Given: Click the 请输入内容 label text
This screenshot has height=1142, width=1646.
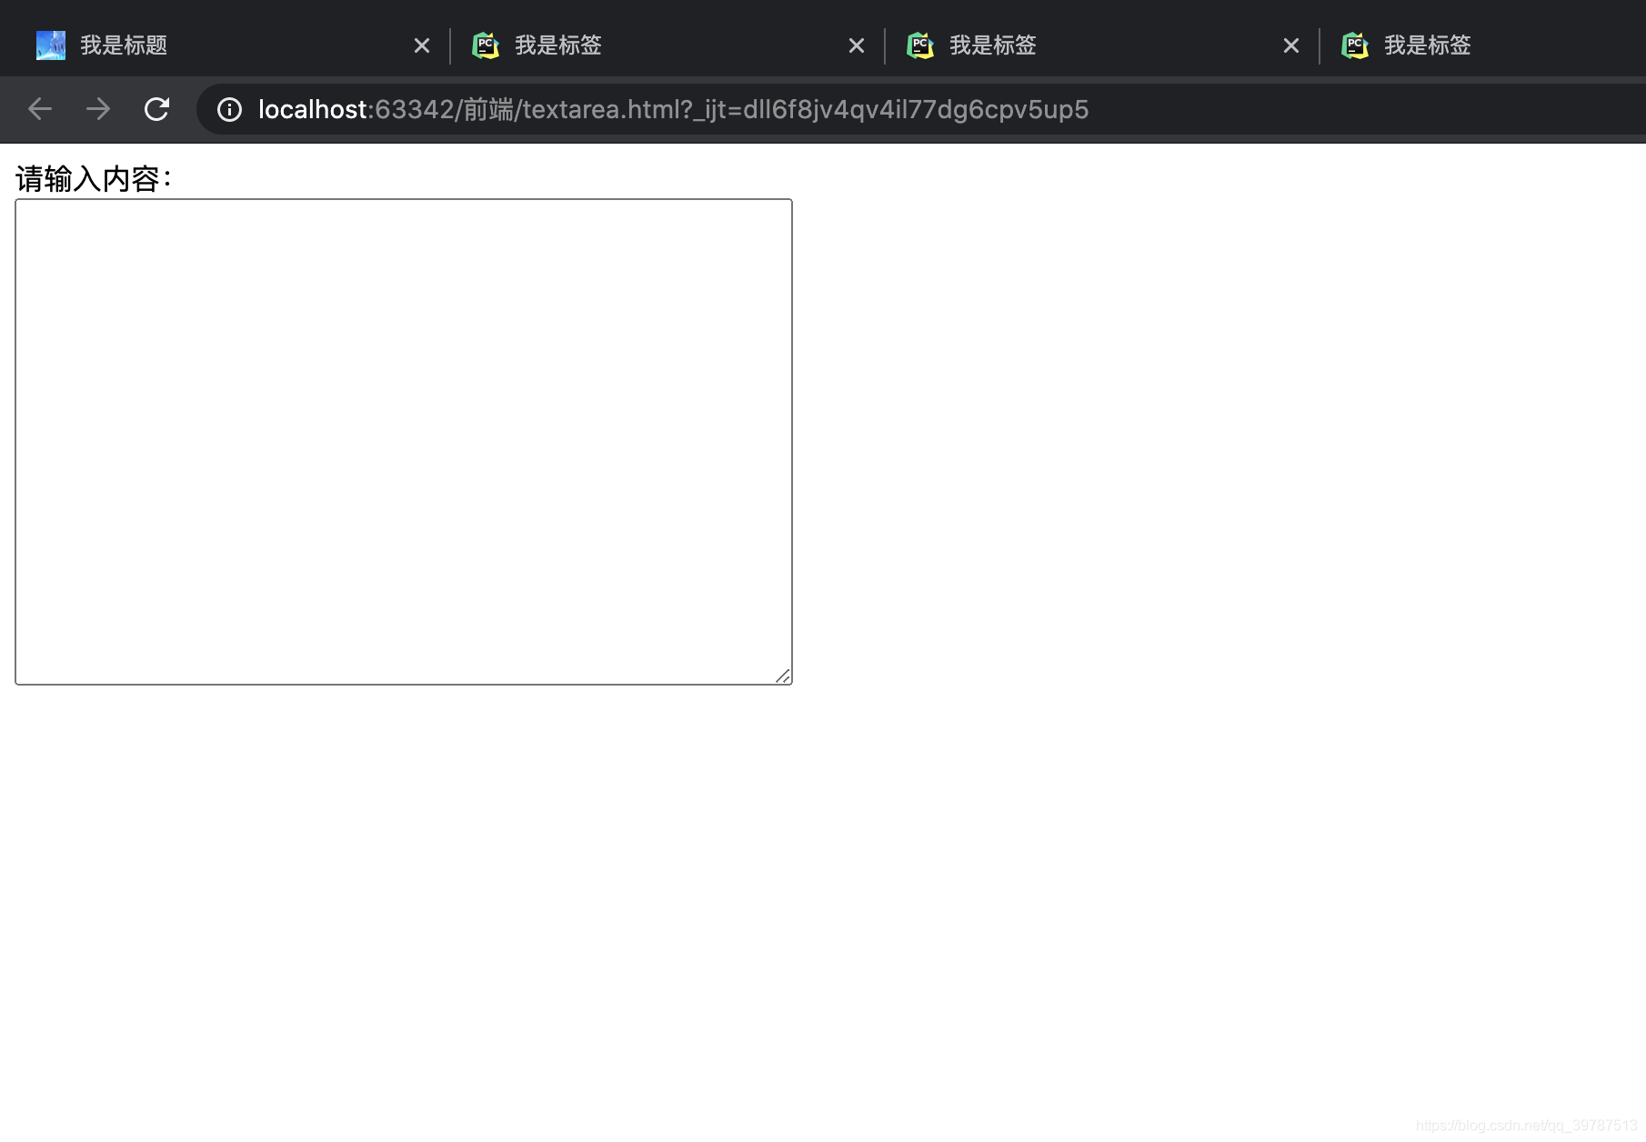Looking at the screenshot, I should click(94, 179).
